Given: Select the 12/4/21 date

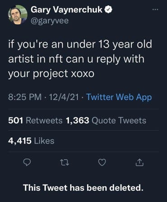Looking at the screenshot, I should [x=64, y=97].
